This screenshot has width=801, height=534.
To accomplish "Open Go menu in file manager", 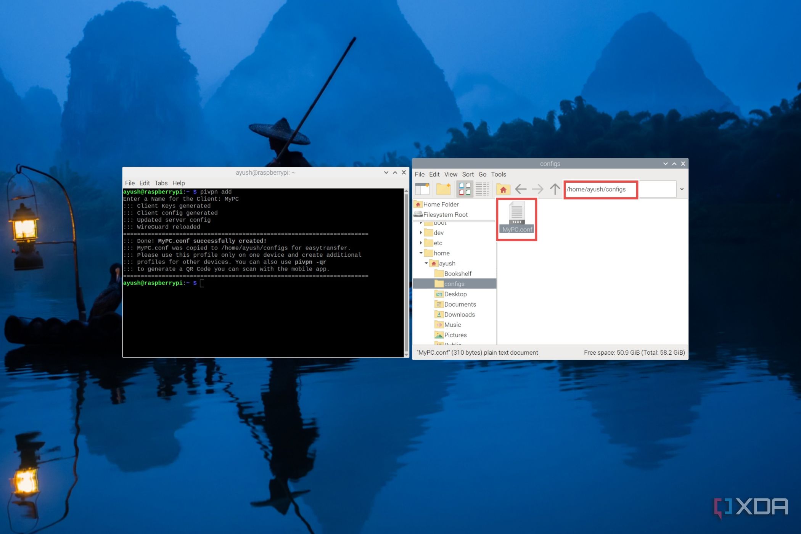I will coord(483,174).
